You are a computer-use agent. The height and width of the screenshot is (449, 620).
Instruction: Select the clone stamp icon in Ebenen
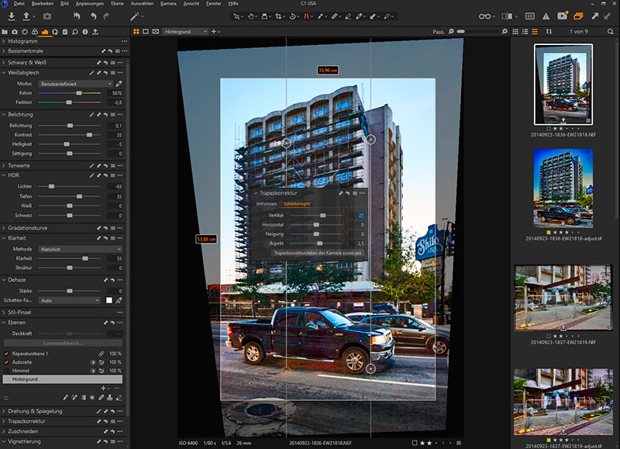(x=110, y=398)
